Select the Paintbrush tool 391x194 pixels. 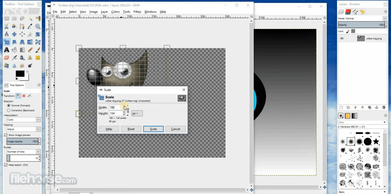[x=38, y=50]
